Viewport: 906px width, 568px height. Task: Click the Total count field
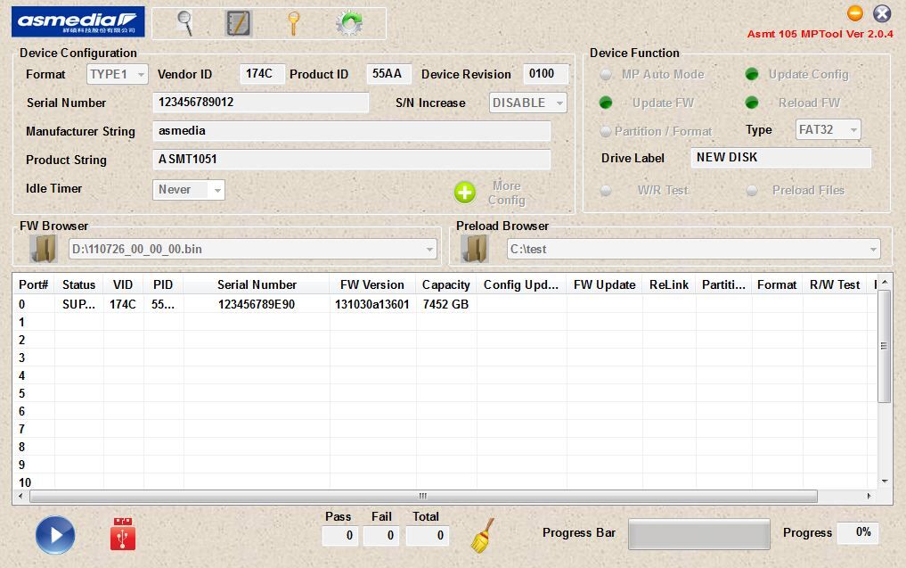(429, 536)
